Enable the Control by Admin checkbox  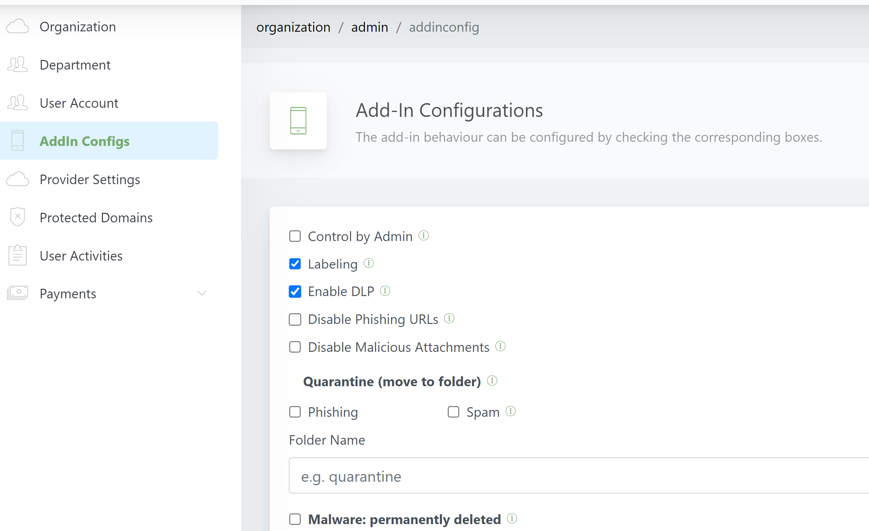tap(295, 236)
